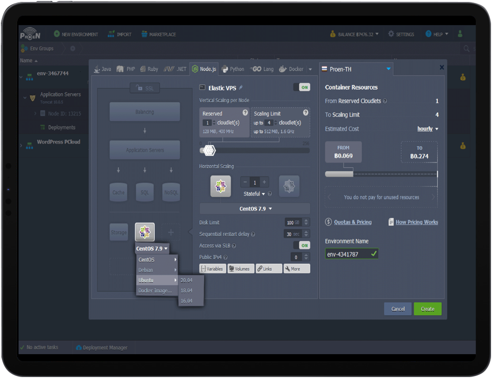Change the hourly estimated cost period
This screenshot has width=492, height=378.
point(428,129)
